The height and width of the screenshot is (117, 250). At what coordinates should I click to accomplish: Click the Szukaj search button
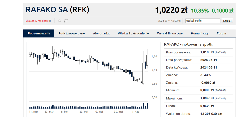[227, 21]
